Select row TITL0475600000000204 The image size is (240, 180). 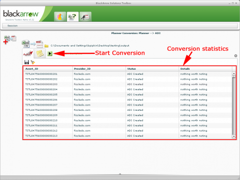128,89
